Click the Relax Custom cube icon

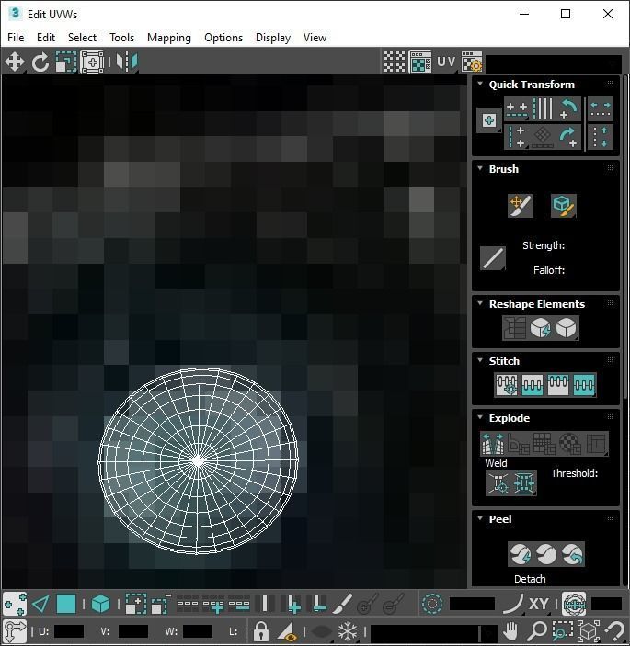[x=567, y=328]
